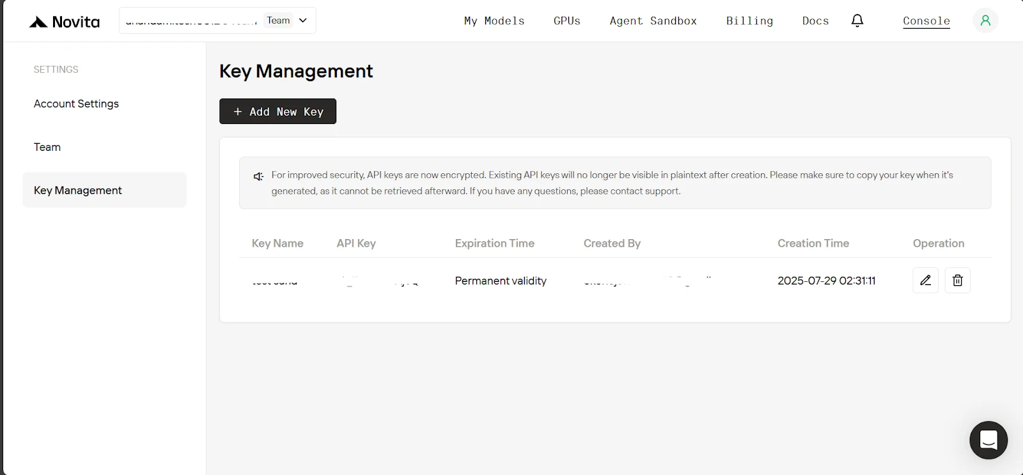Open My Models in top navigation
The height and width of the screenshot is (475, 1023).
click(x=494, y=20)
